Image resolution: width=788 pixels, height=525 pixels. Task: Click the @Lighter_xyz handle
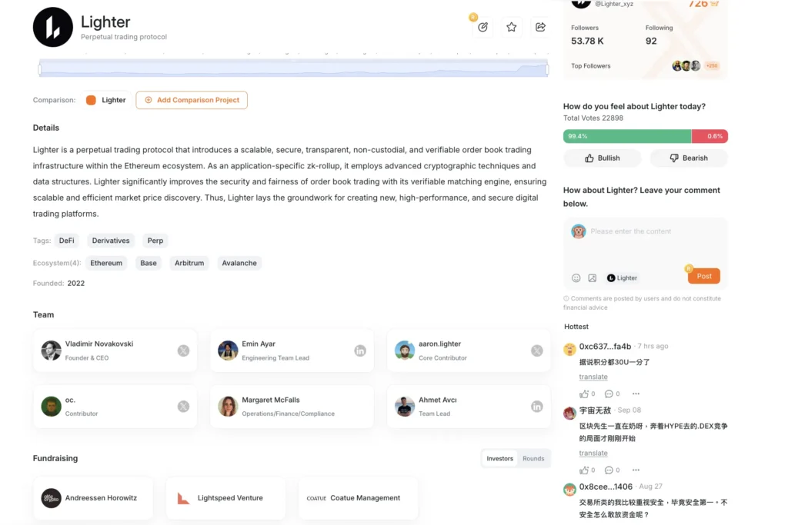(x=613, y=4)
